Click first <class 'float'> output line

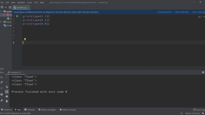[x=24, y=77]
